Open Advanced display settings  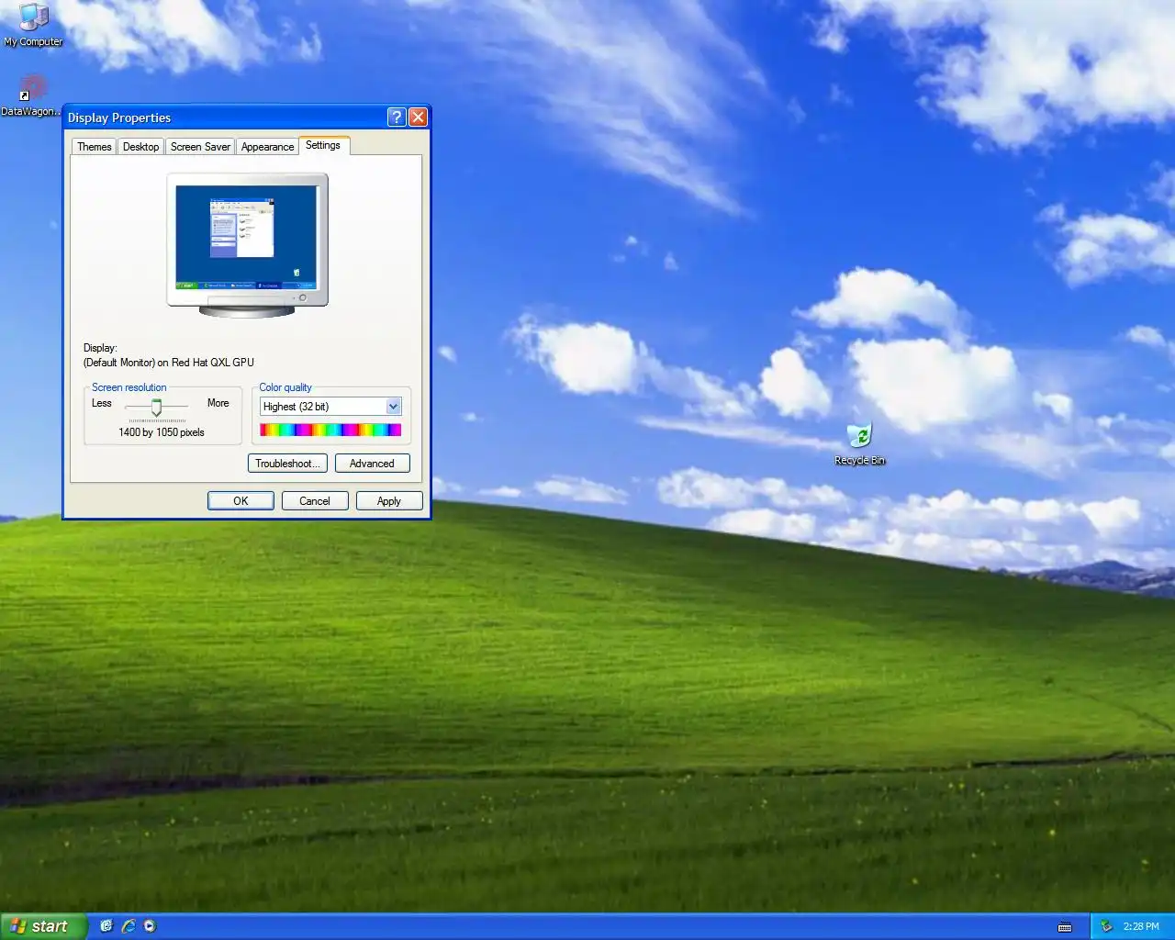pos(372,464)
